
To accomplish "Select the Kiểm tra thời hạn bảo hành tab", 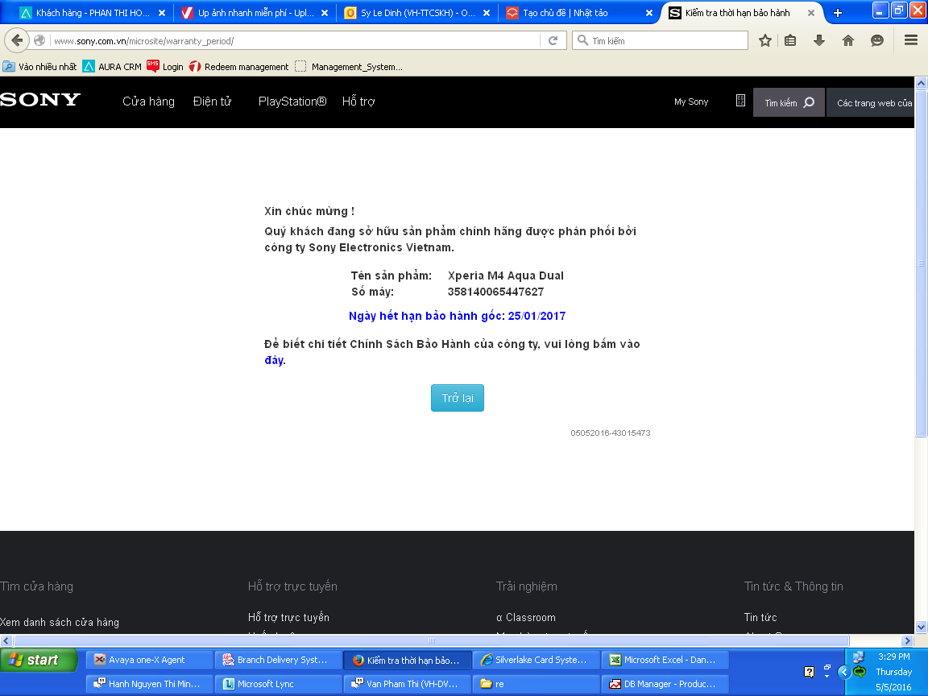I will coord(737,13).
